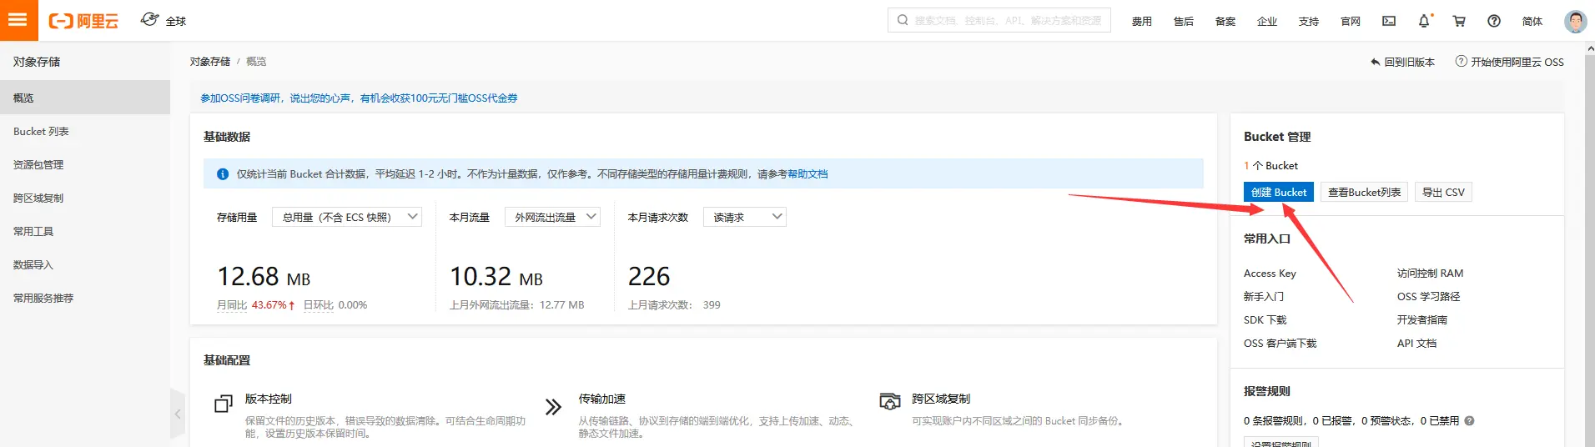The height and width of the screenshot is (447, 1595).
Task: Click the help icon beside alarm rules summary
Action: (1469, 421)
